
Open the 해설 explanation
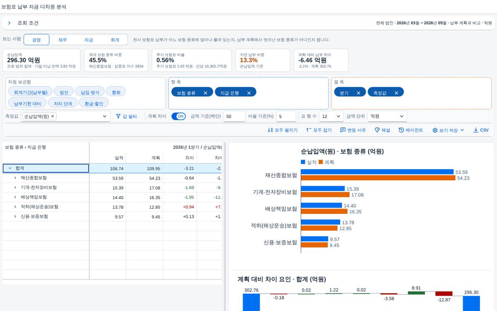(x=382, y=130)
